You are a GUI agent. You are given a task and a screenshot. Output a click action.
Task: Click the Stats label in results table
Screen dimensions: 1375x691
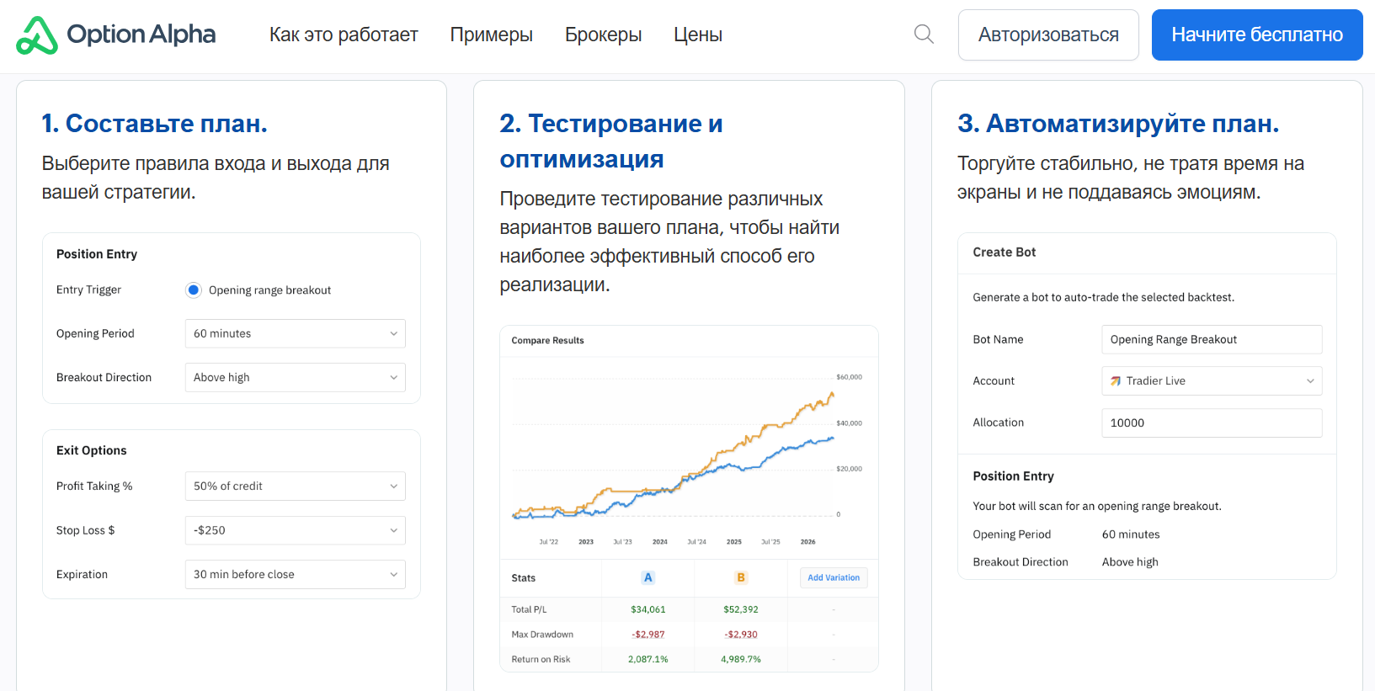pyautogui.click(x=523, y=578)
